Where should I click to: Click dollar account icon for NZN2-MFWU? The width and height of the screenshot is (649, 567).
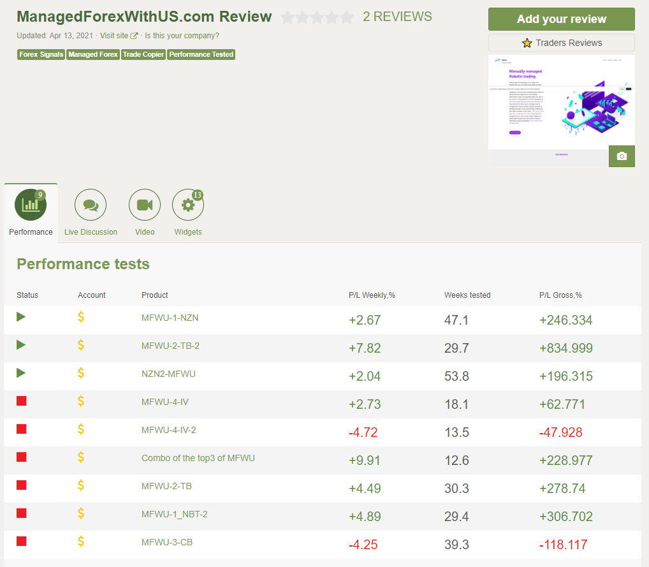coord(81,373)
